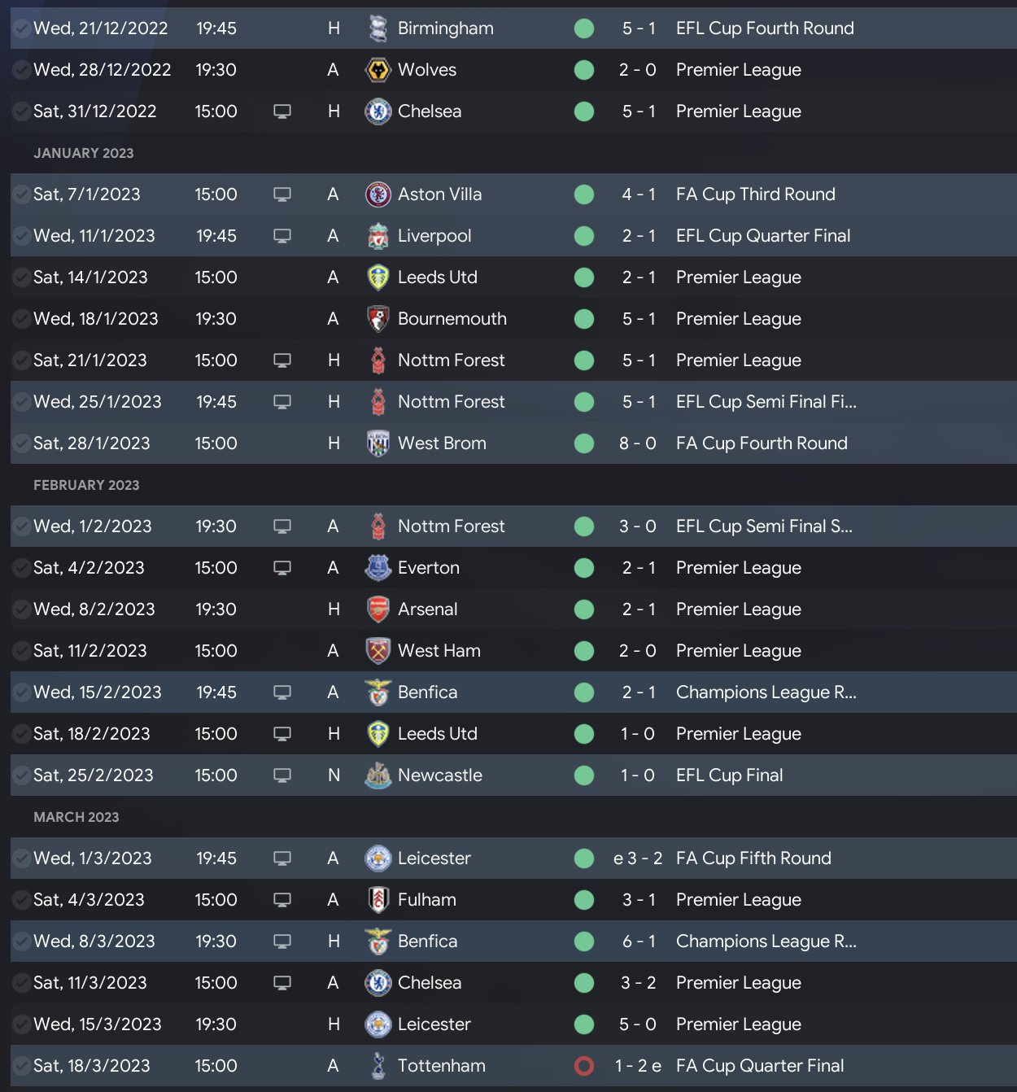Click the Bournemouth club badge
Image resolution: width=1017 pixels, height=1092 pixels.
(378, 319)
